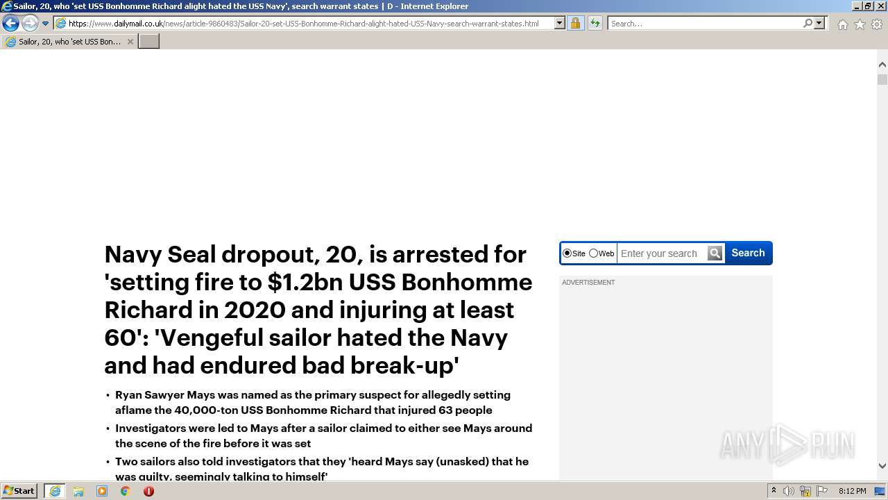Viewport: 888px width, 500px height.
Task: Expand the address bar autocomplete dropdown
Action: pos(560,24)
